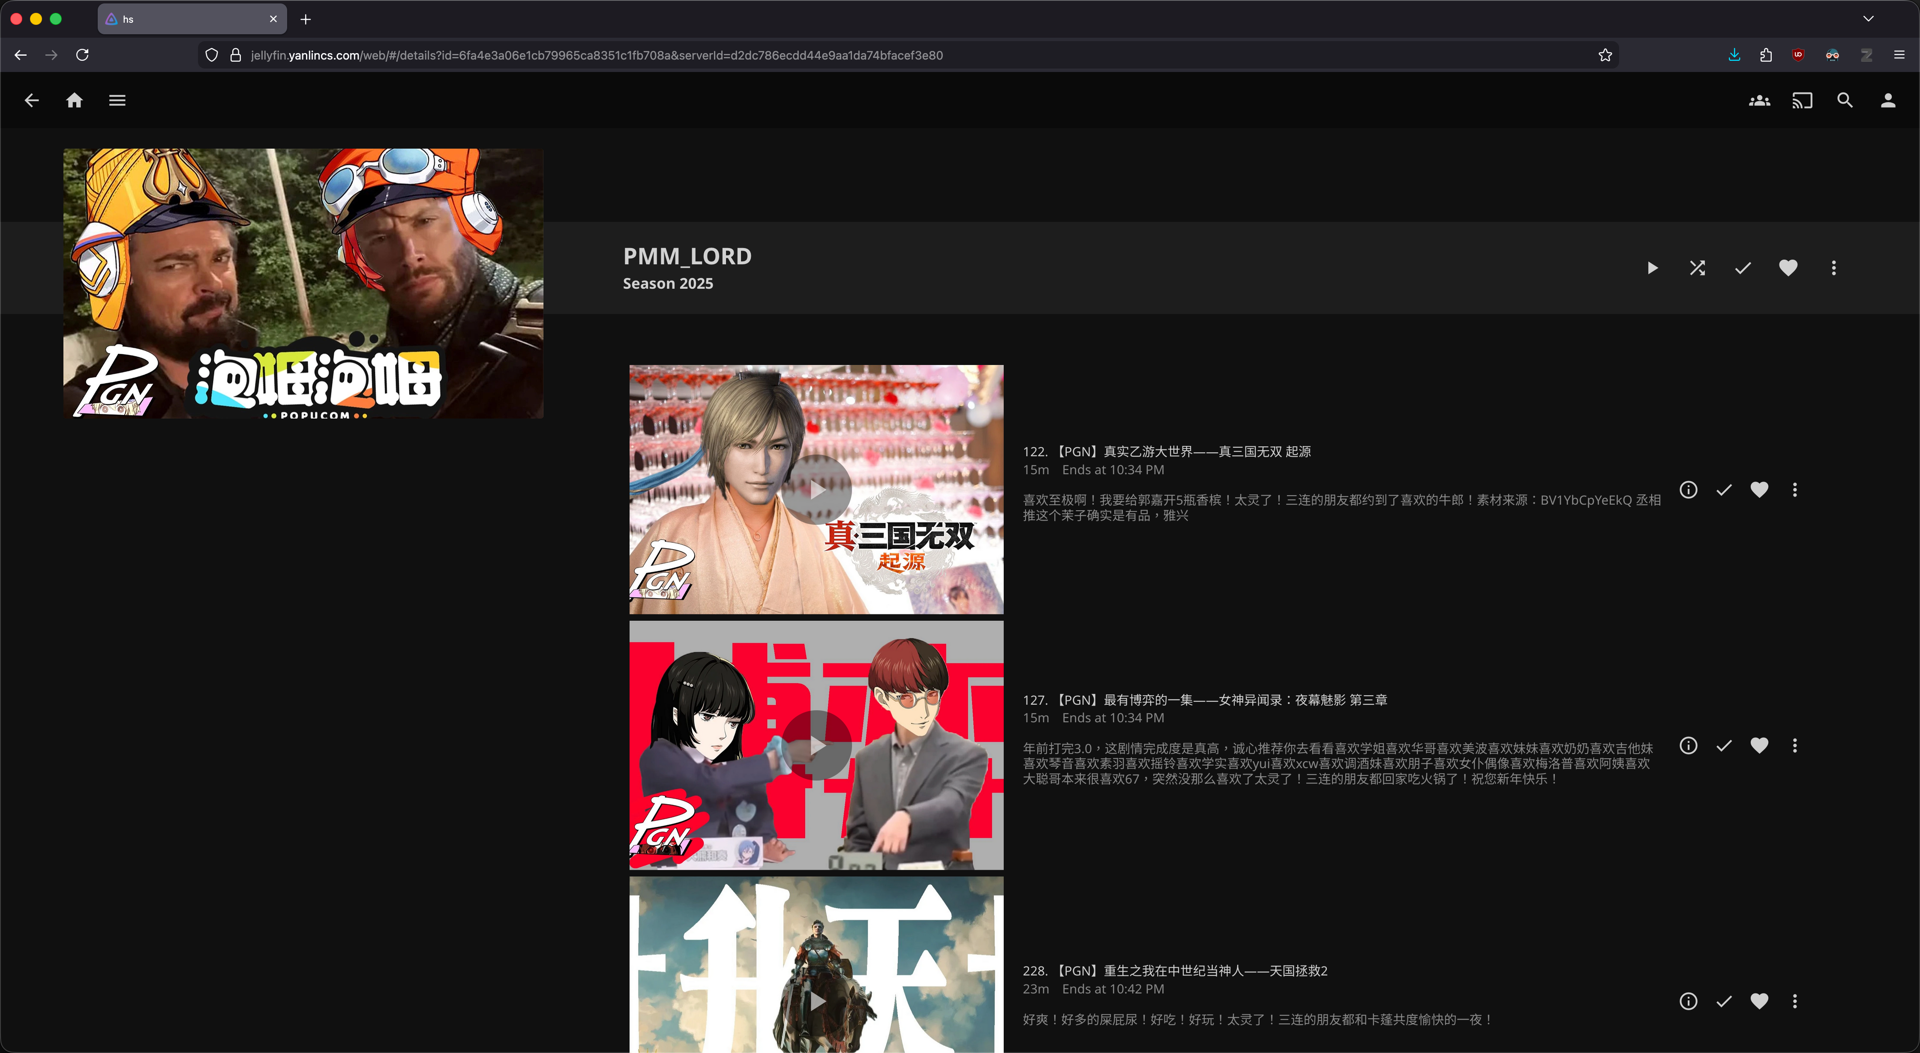Open the user profile icon
The width and height of the screenshot is (1920, 1053).
[x=1888, y=101]
